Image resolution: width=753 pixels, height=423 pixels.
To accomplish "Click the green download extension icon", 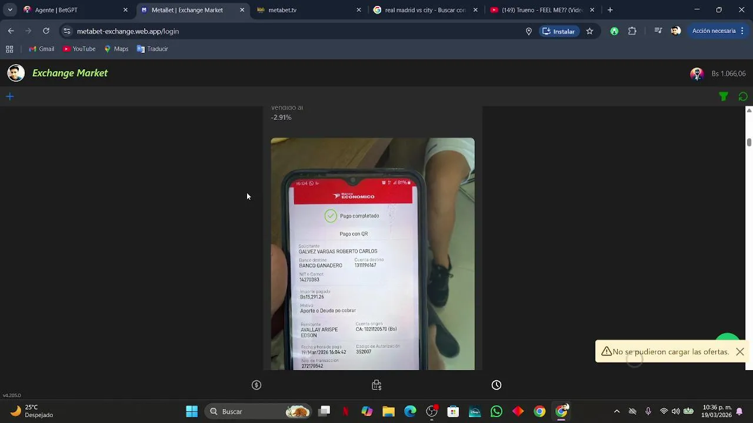I will pyautogui.click(x=614, y=31).
